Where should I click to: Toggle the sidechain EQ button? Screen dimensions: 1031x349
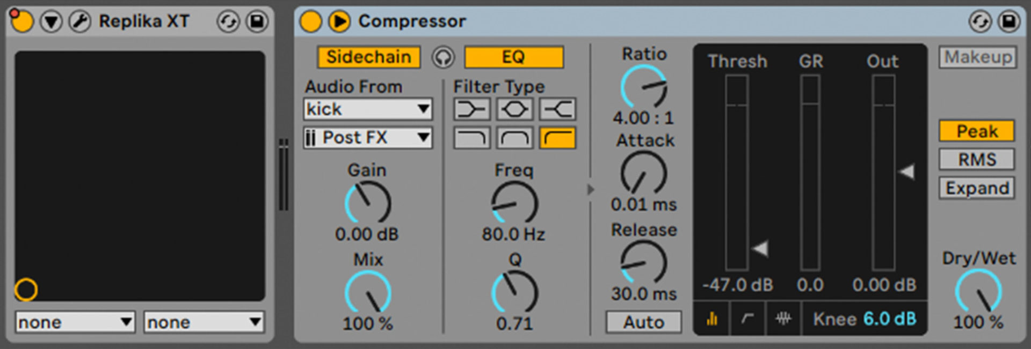[514, 57]
